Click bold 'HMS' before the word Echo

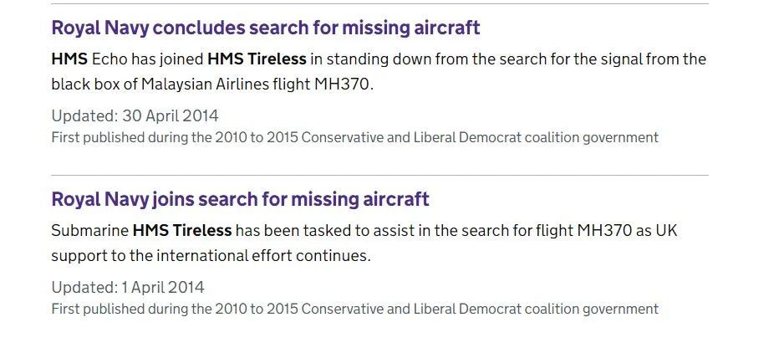69,59
